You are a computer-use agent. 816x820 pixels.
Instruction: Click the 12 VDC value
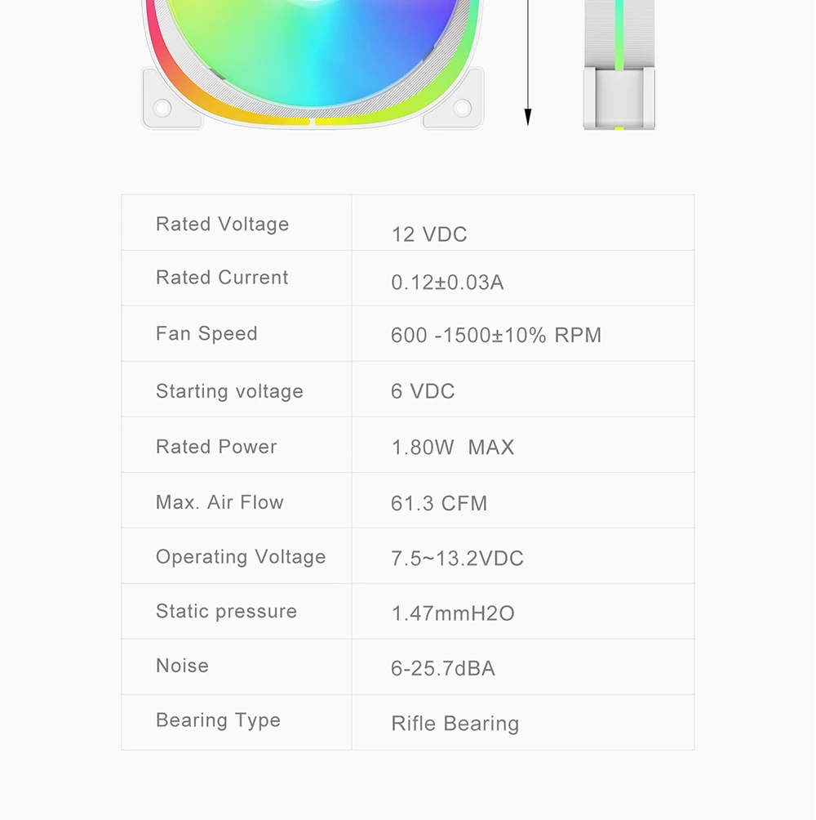coord(429,235)
